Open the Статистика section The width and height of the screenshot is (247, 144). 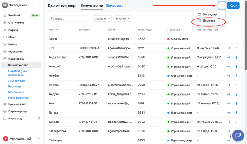[16, 23]
